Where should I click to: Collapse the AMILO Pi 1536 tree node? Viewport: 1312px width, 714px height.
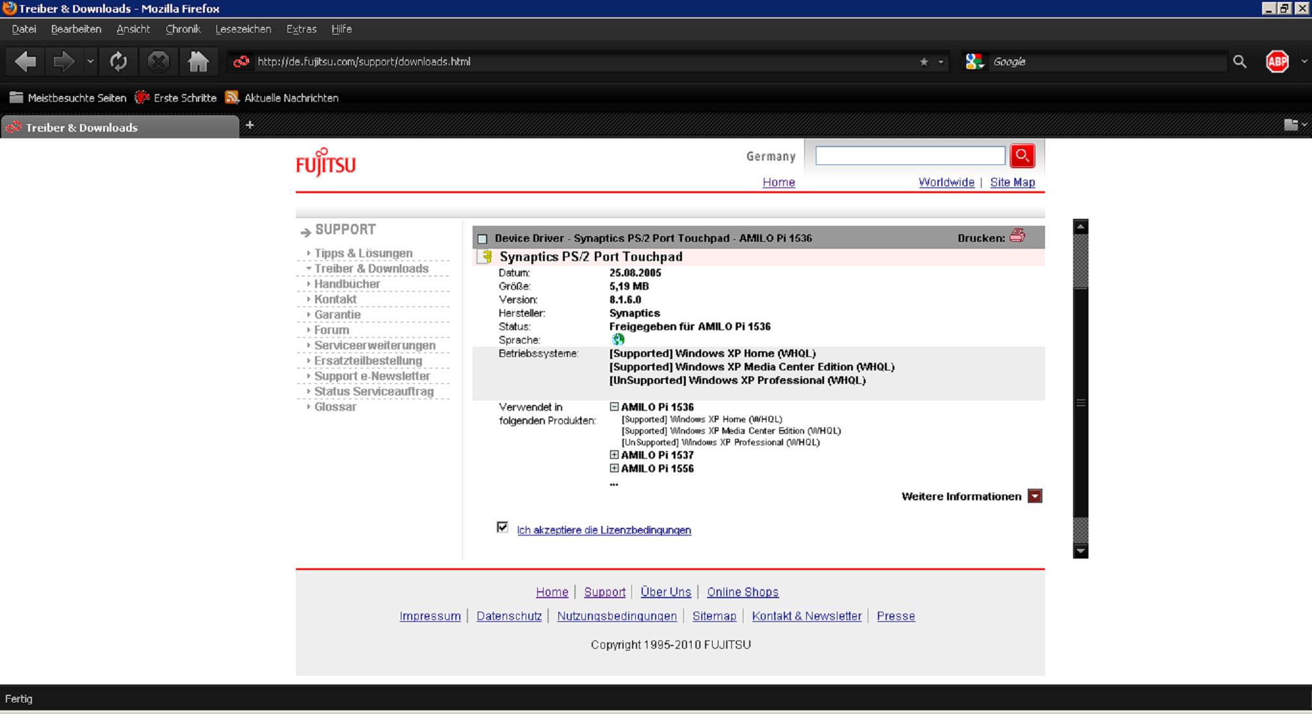[614, 406]
